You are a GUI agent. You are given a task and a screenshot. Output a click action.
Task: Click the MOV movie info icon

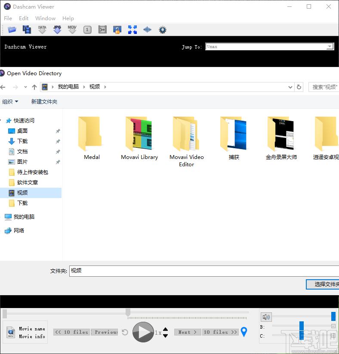coord(10,332)
